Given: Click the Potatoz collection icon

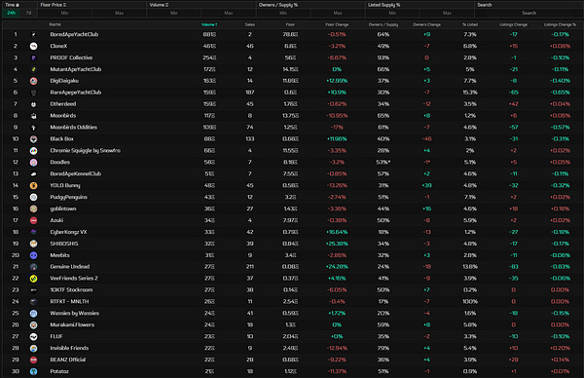Looking at the screenshot, I should point(33,371).
